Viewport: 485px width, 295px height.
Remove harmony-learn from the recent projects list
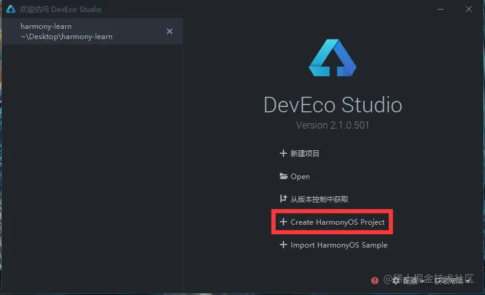point(170,31)
